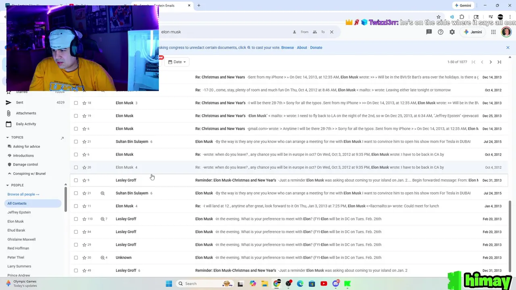The image size is (516, 290).
Task: Click the About link in the banner
Action: point(302,48)
